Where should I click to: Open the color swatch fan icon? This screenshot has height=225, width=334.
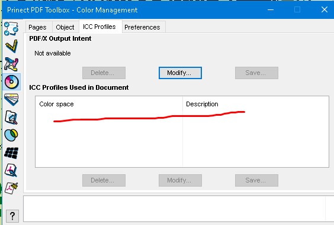point(11,99)
